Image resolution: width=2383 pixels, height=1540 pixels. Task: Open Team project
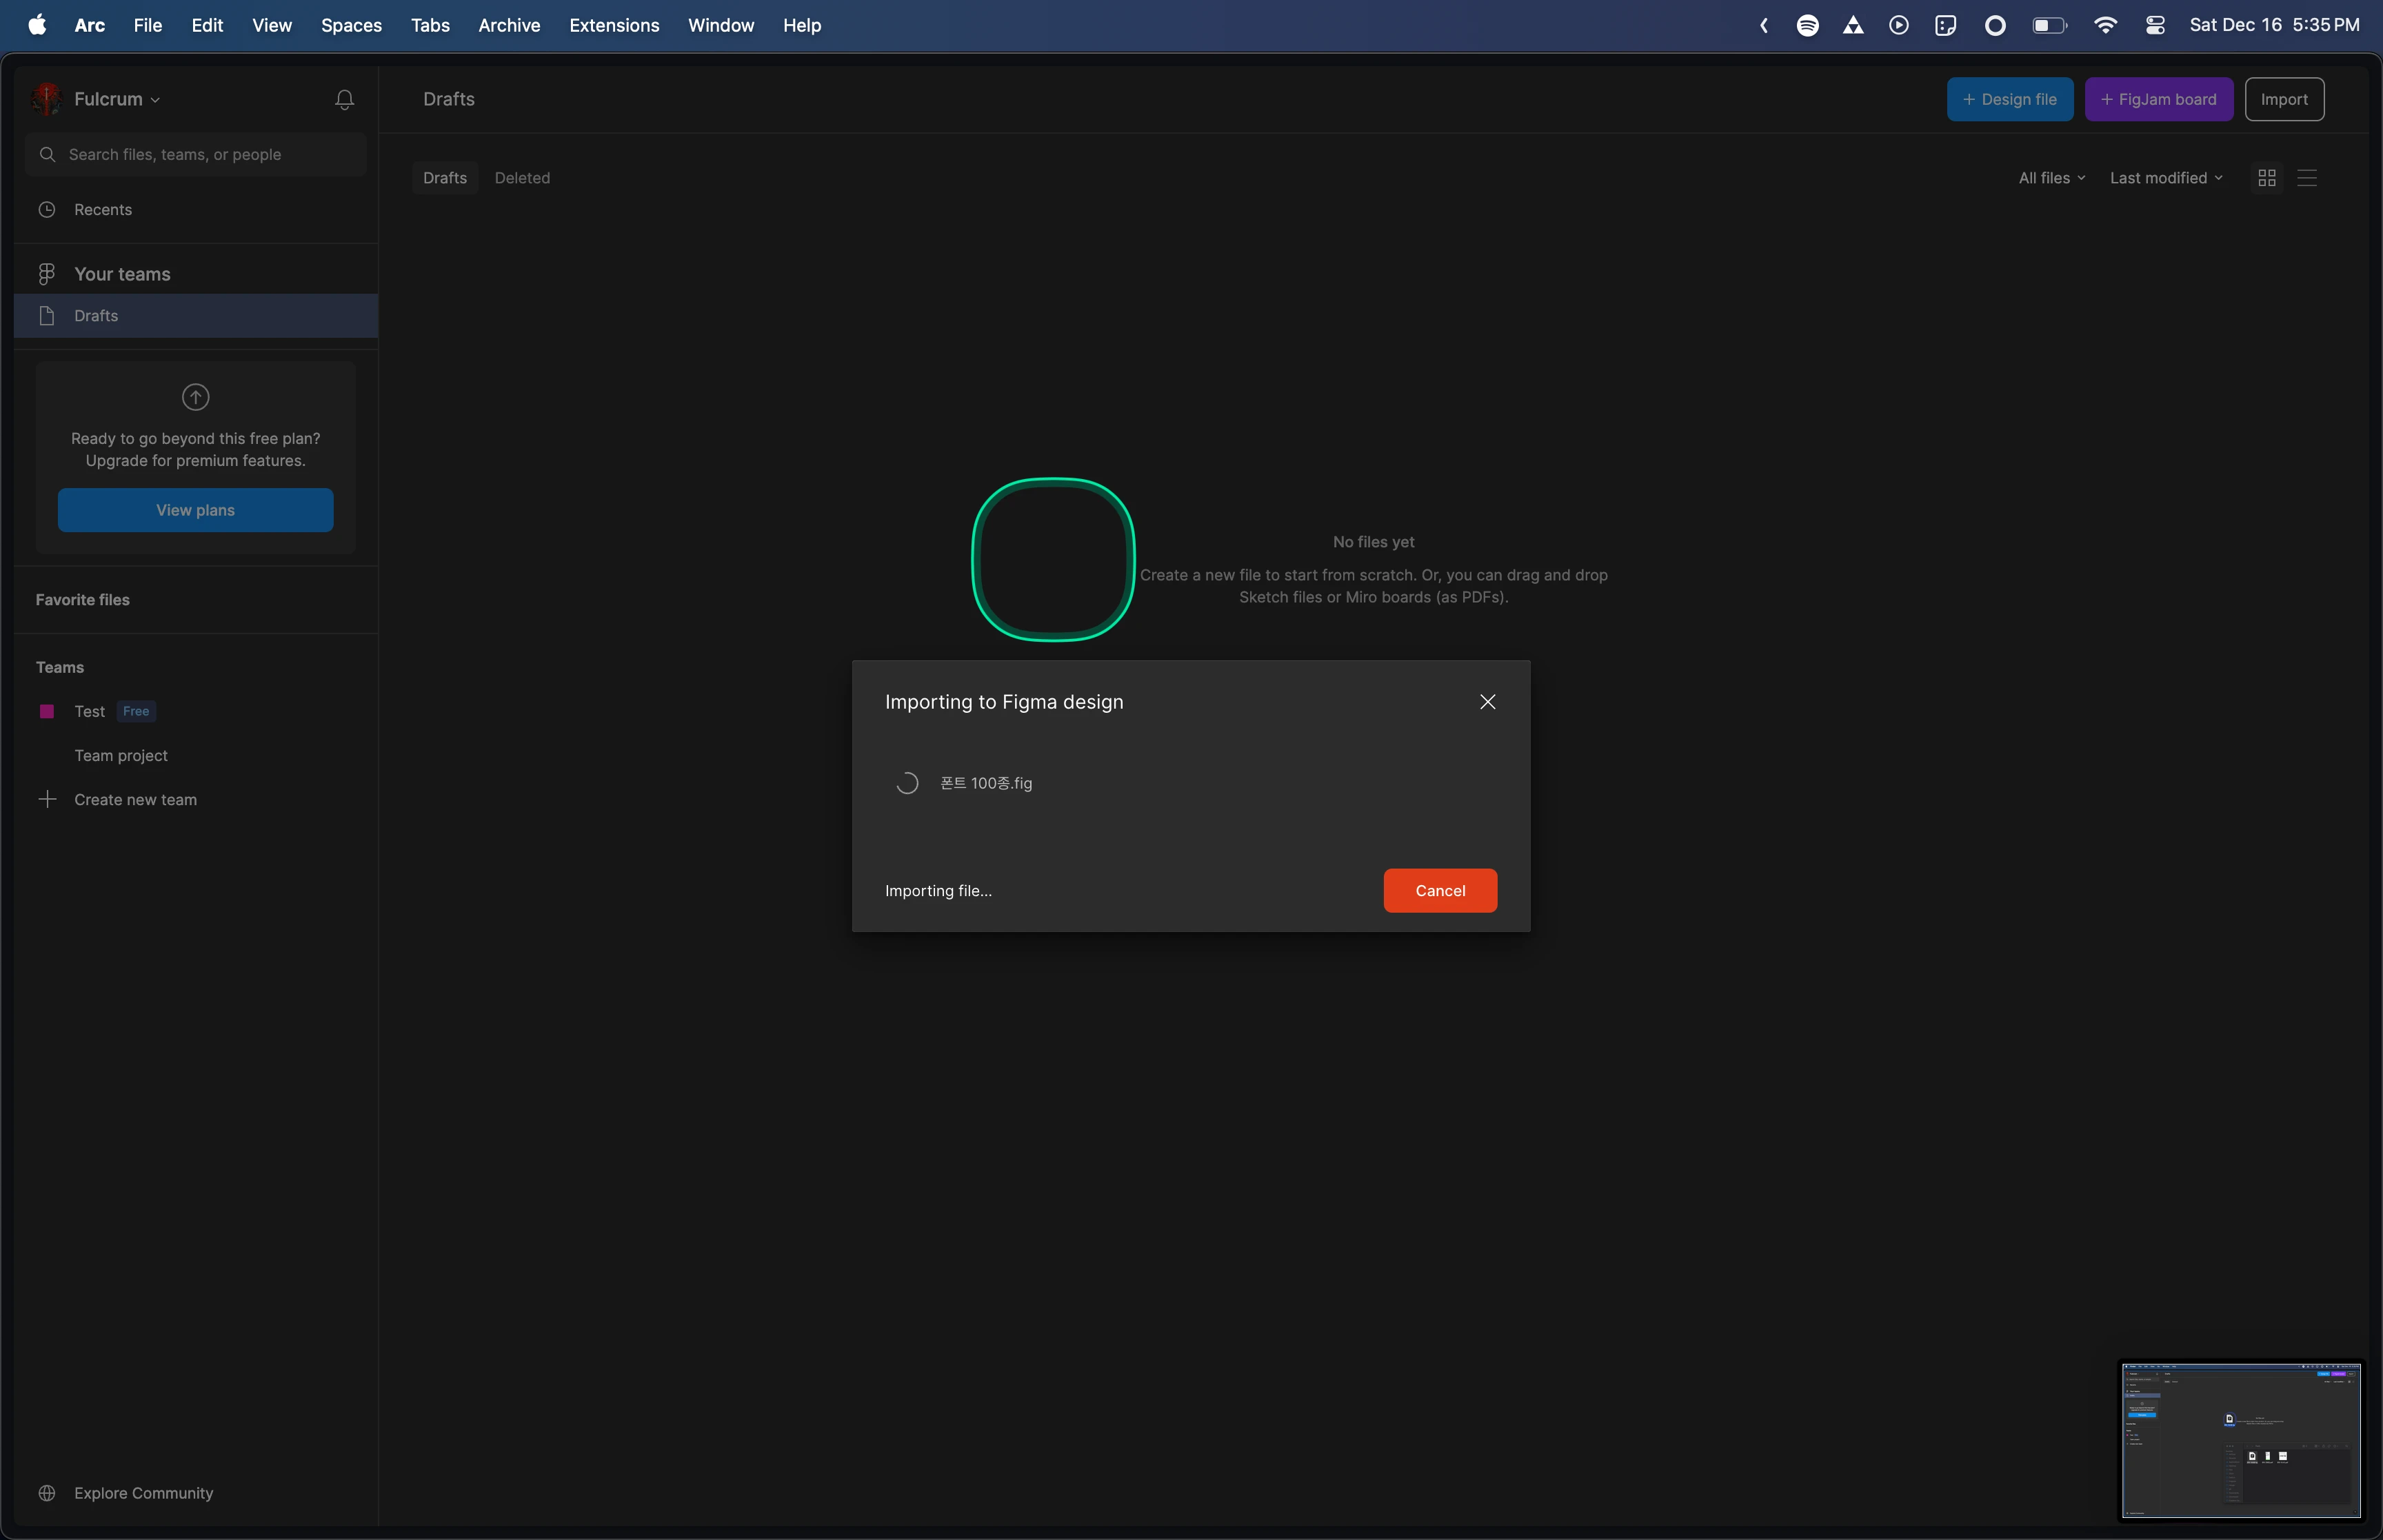[121, 755]
